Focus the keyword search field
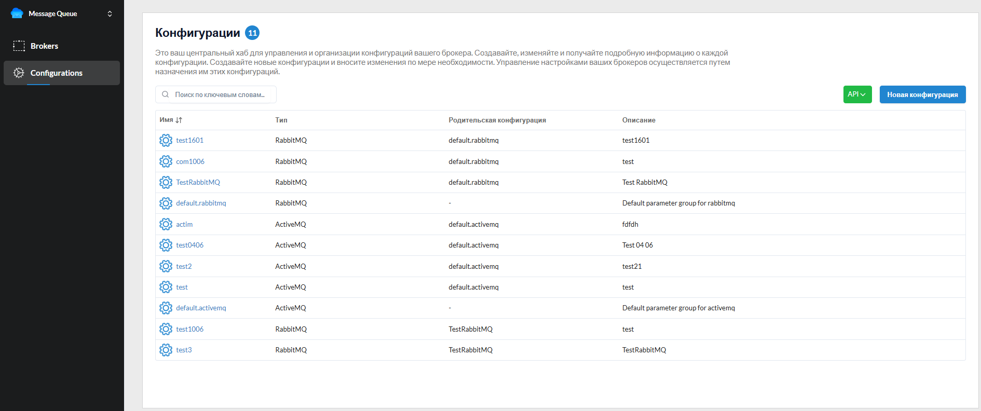The image size is (981, 411). pos(216,94)
